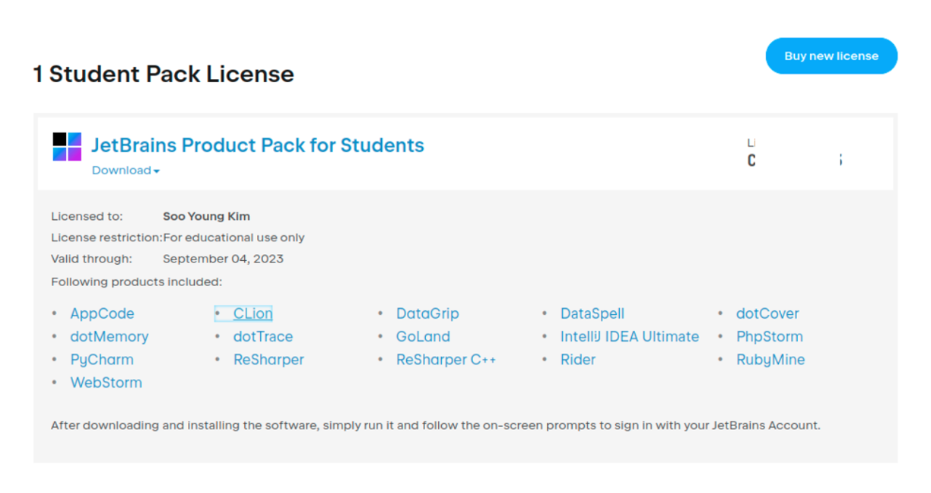The width and height of the screenshot is (931, 493).
Task: Click the JetBrains product pack logo icon
Action: coord(67,146)
